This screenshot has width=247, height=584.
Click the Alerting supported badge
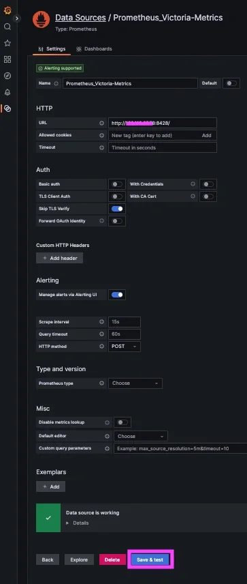60,68
